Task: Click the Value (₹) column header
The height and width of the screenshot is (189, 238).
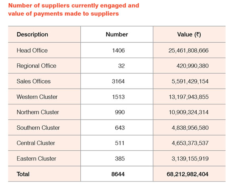Action: click(189, 34)
